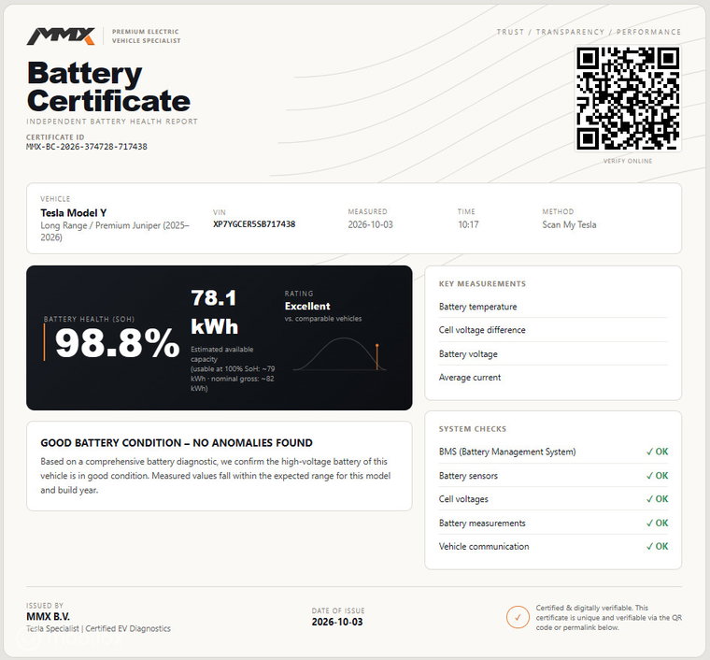Select the Battery voltage row
The height and width of the screenshot is (660, 710).
click(553, 353)
